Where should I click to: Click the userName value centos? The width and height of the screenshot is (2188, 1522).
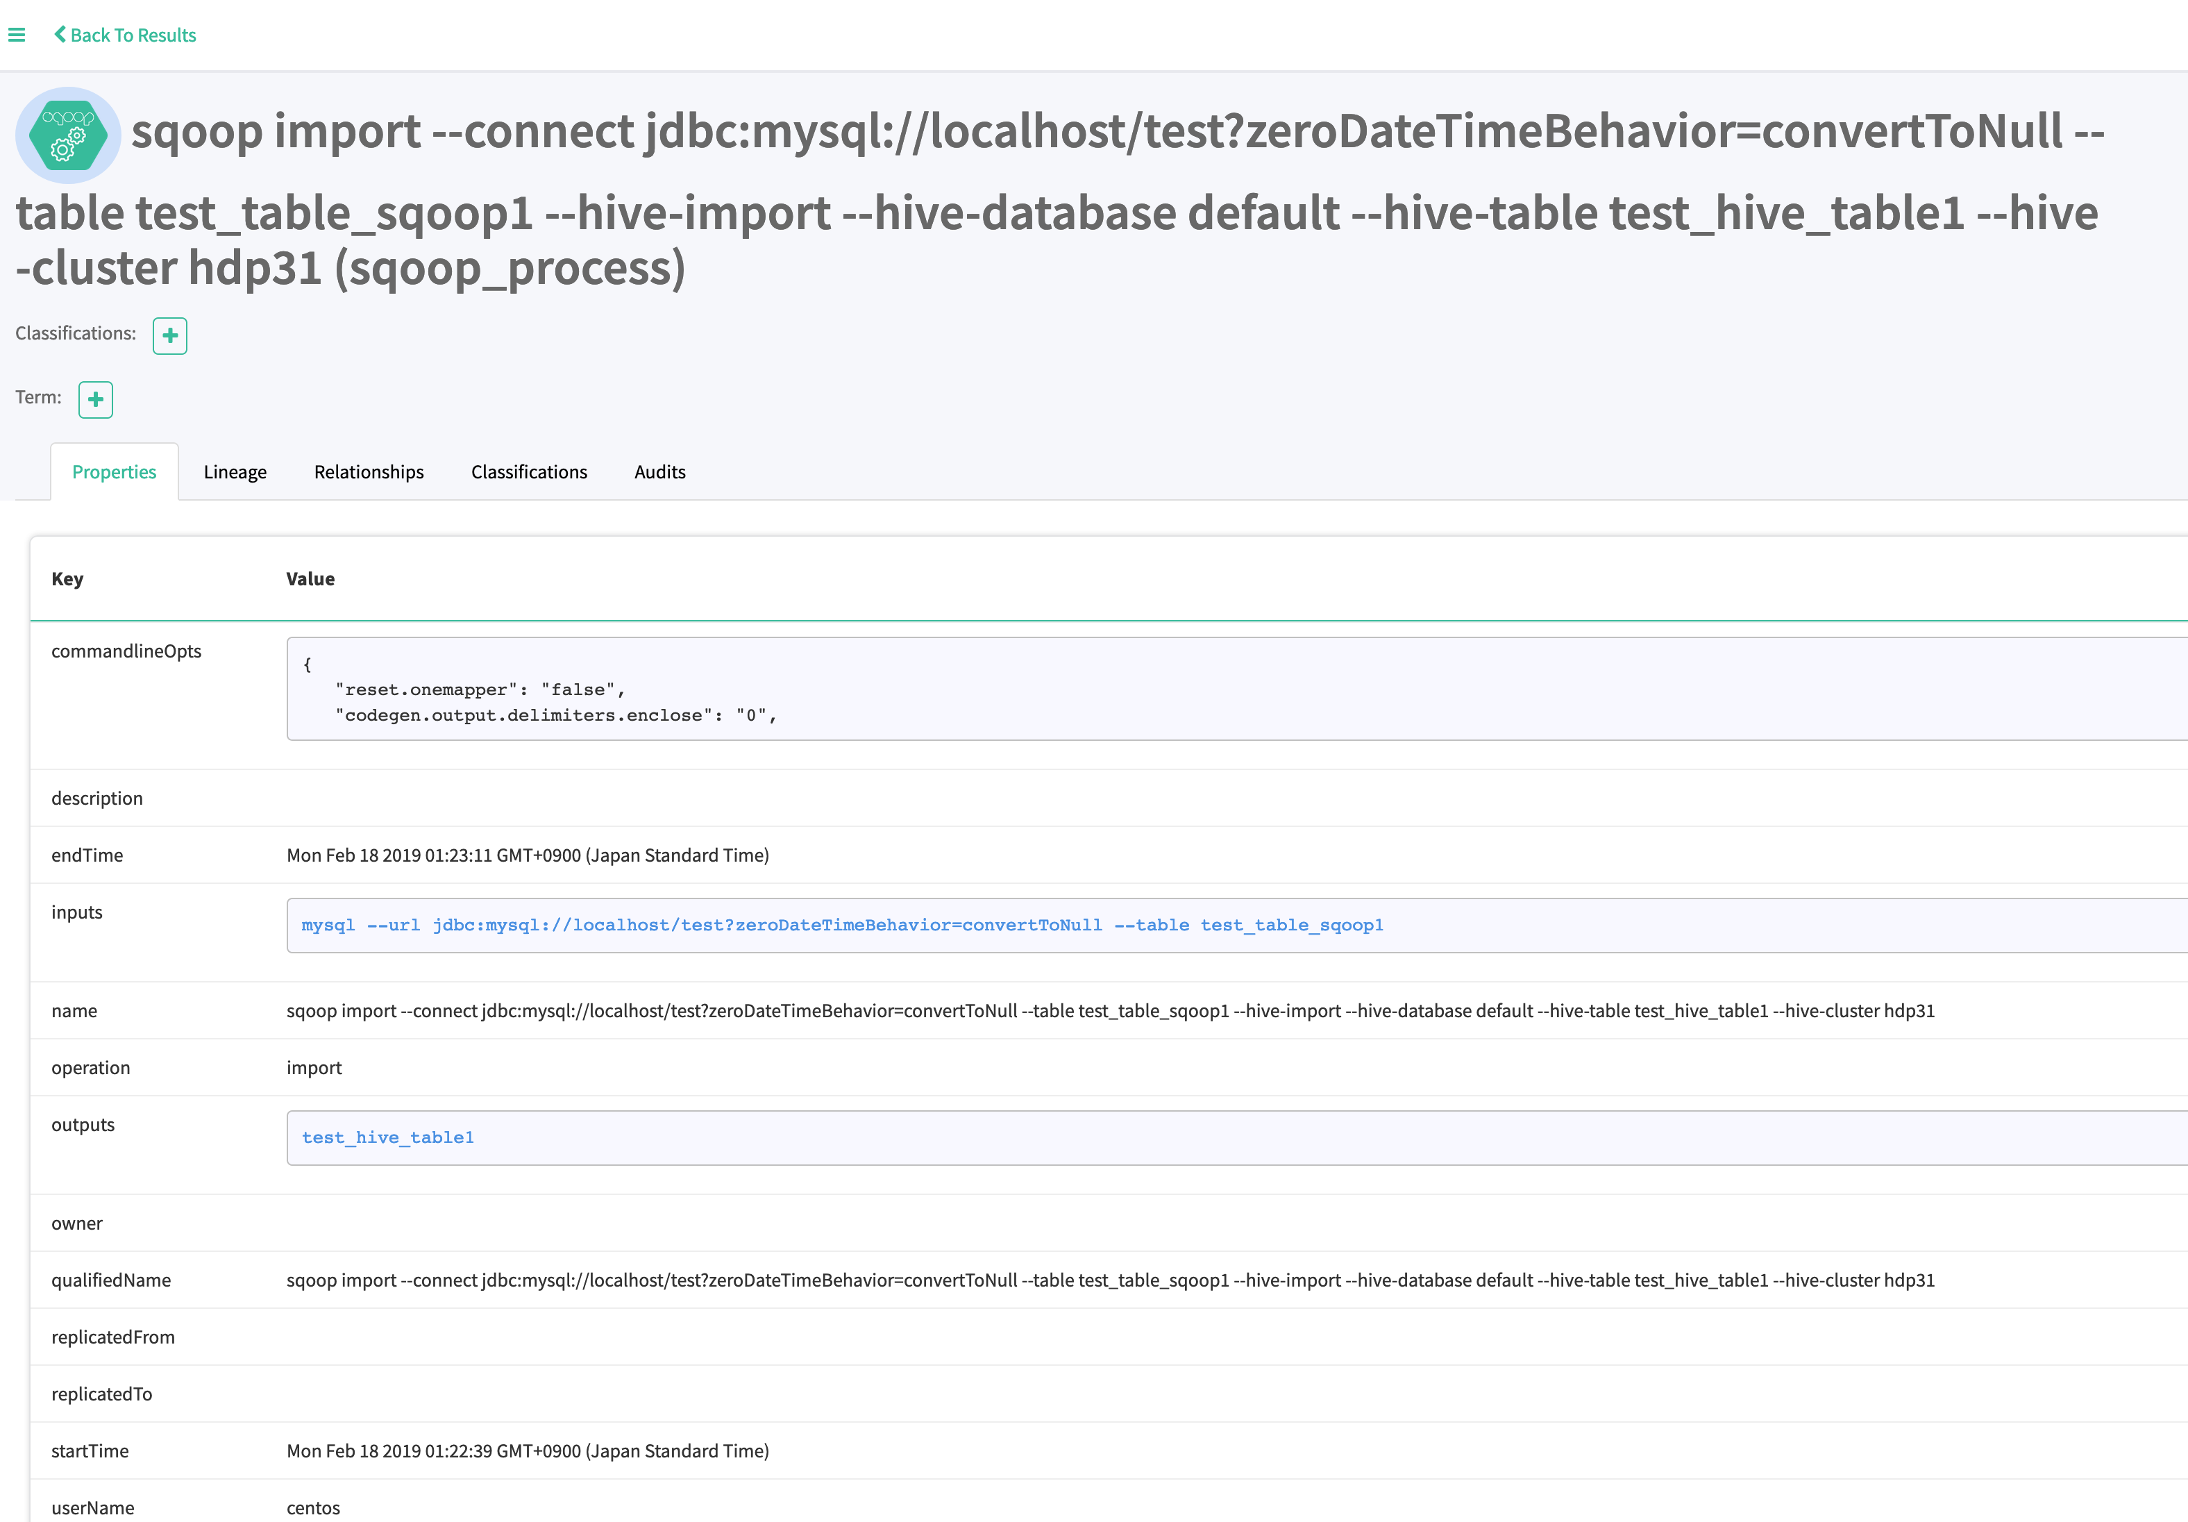click(x=314, y=1507)
